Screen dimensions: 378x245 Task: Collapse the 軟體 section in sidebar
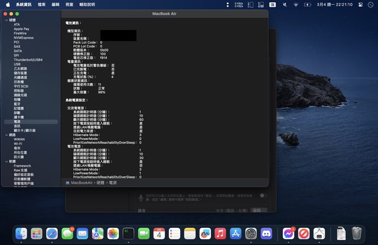click(x=6, y=161)
